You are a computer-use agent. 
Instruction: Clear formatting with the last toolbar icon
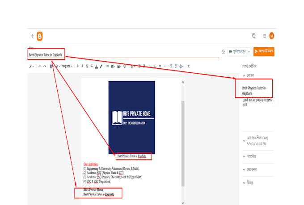189,66
